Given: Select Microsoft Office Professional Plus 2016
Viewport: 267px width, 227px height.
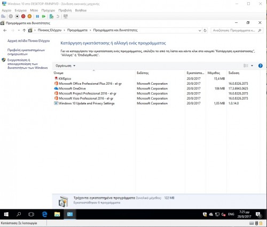Looking at the screenshot, I should point(90,84).
